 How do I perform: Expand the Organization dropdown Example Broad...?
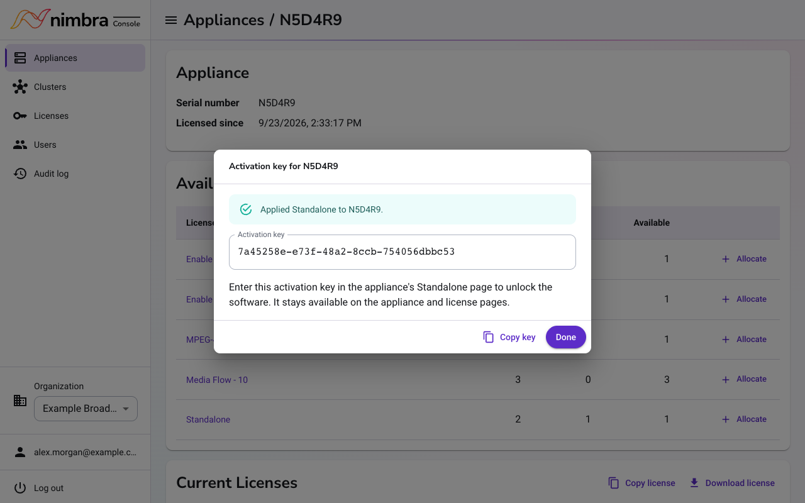[x=86, y=409]
